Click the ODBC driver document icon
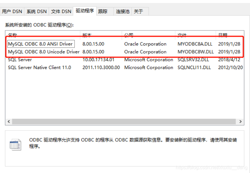The width and height of the screenshot is (250, 173). click(x=15, y=145)
